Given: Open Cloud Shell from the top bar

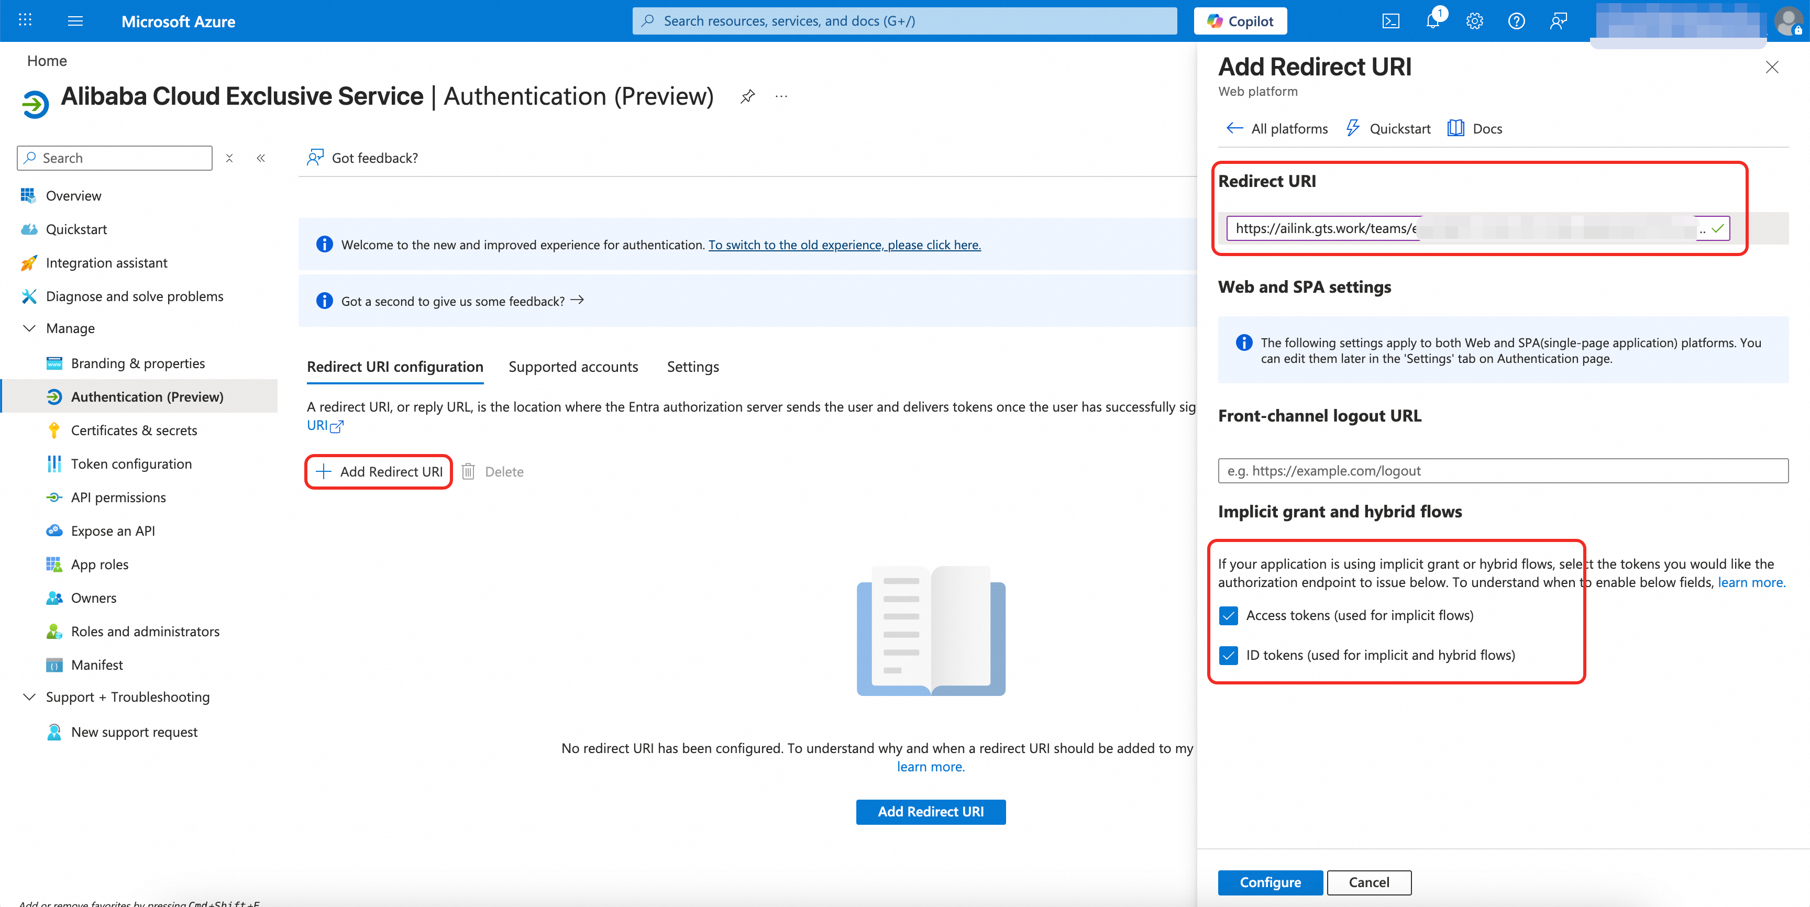Looking at the screenshot, I should pos(1390,21).
